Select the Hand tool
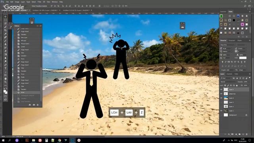This screenshot has width=254, height=143. point(5,79)
